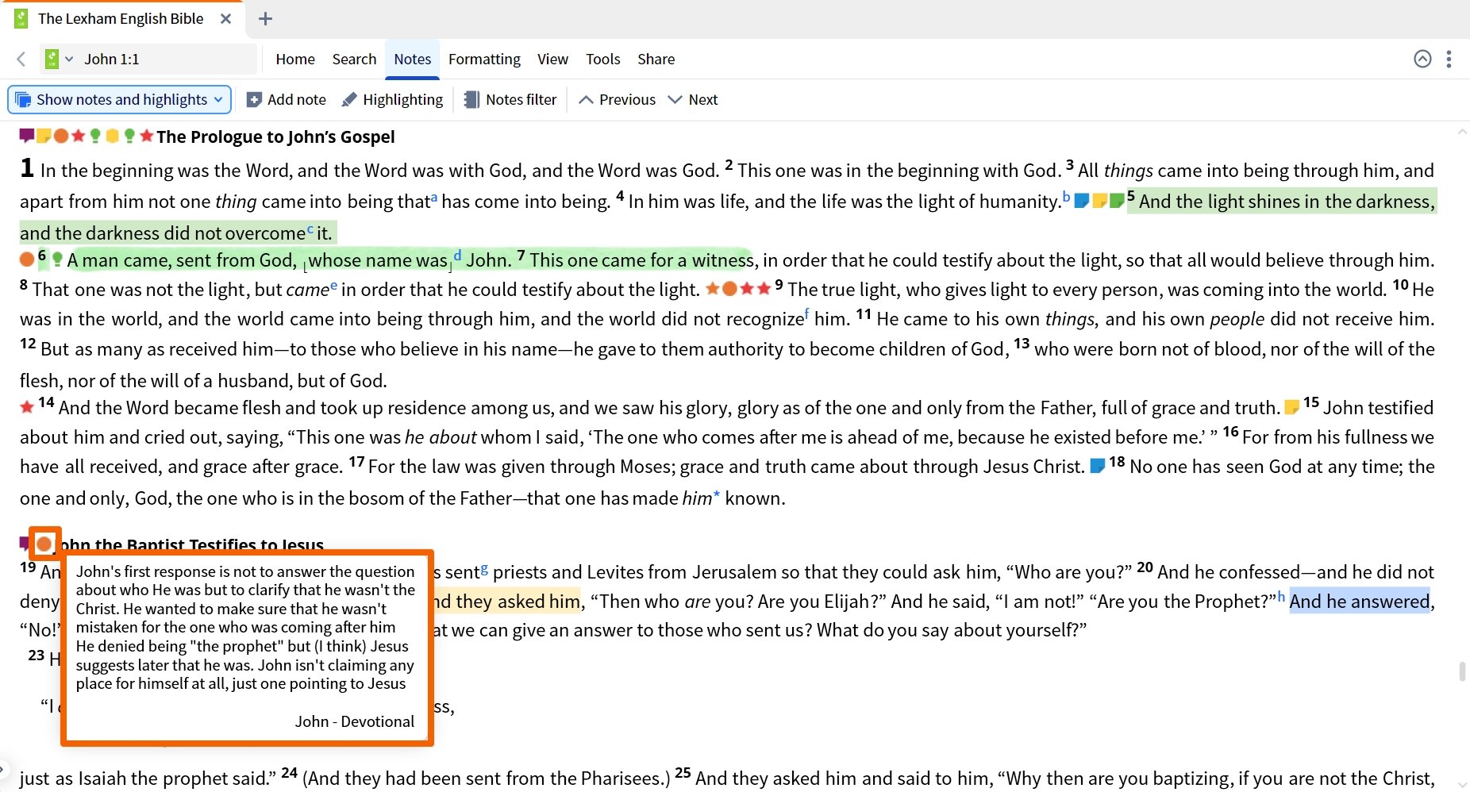Expand the side panel chevron at left edge

pos(3,769)
